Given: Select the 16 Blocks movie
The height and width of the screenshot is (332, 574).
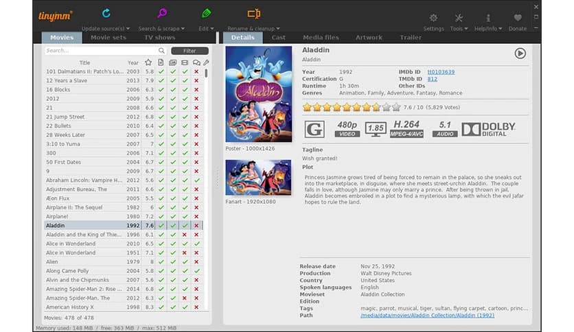Looking at the screenshot, I should [124, 90].
